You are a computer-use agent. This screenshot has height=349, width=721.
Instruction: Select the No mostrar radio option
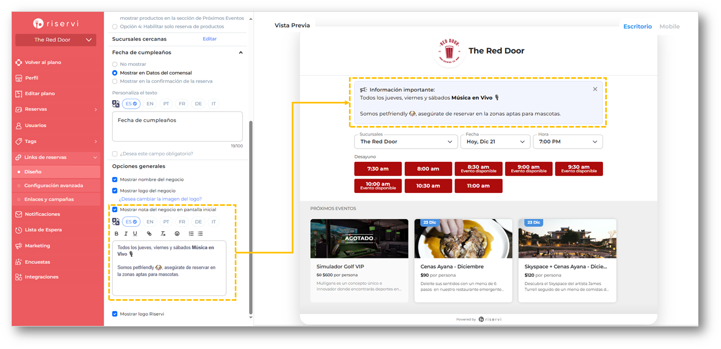[115, 64]
